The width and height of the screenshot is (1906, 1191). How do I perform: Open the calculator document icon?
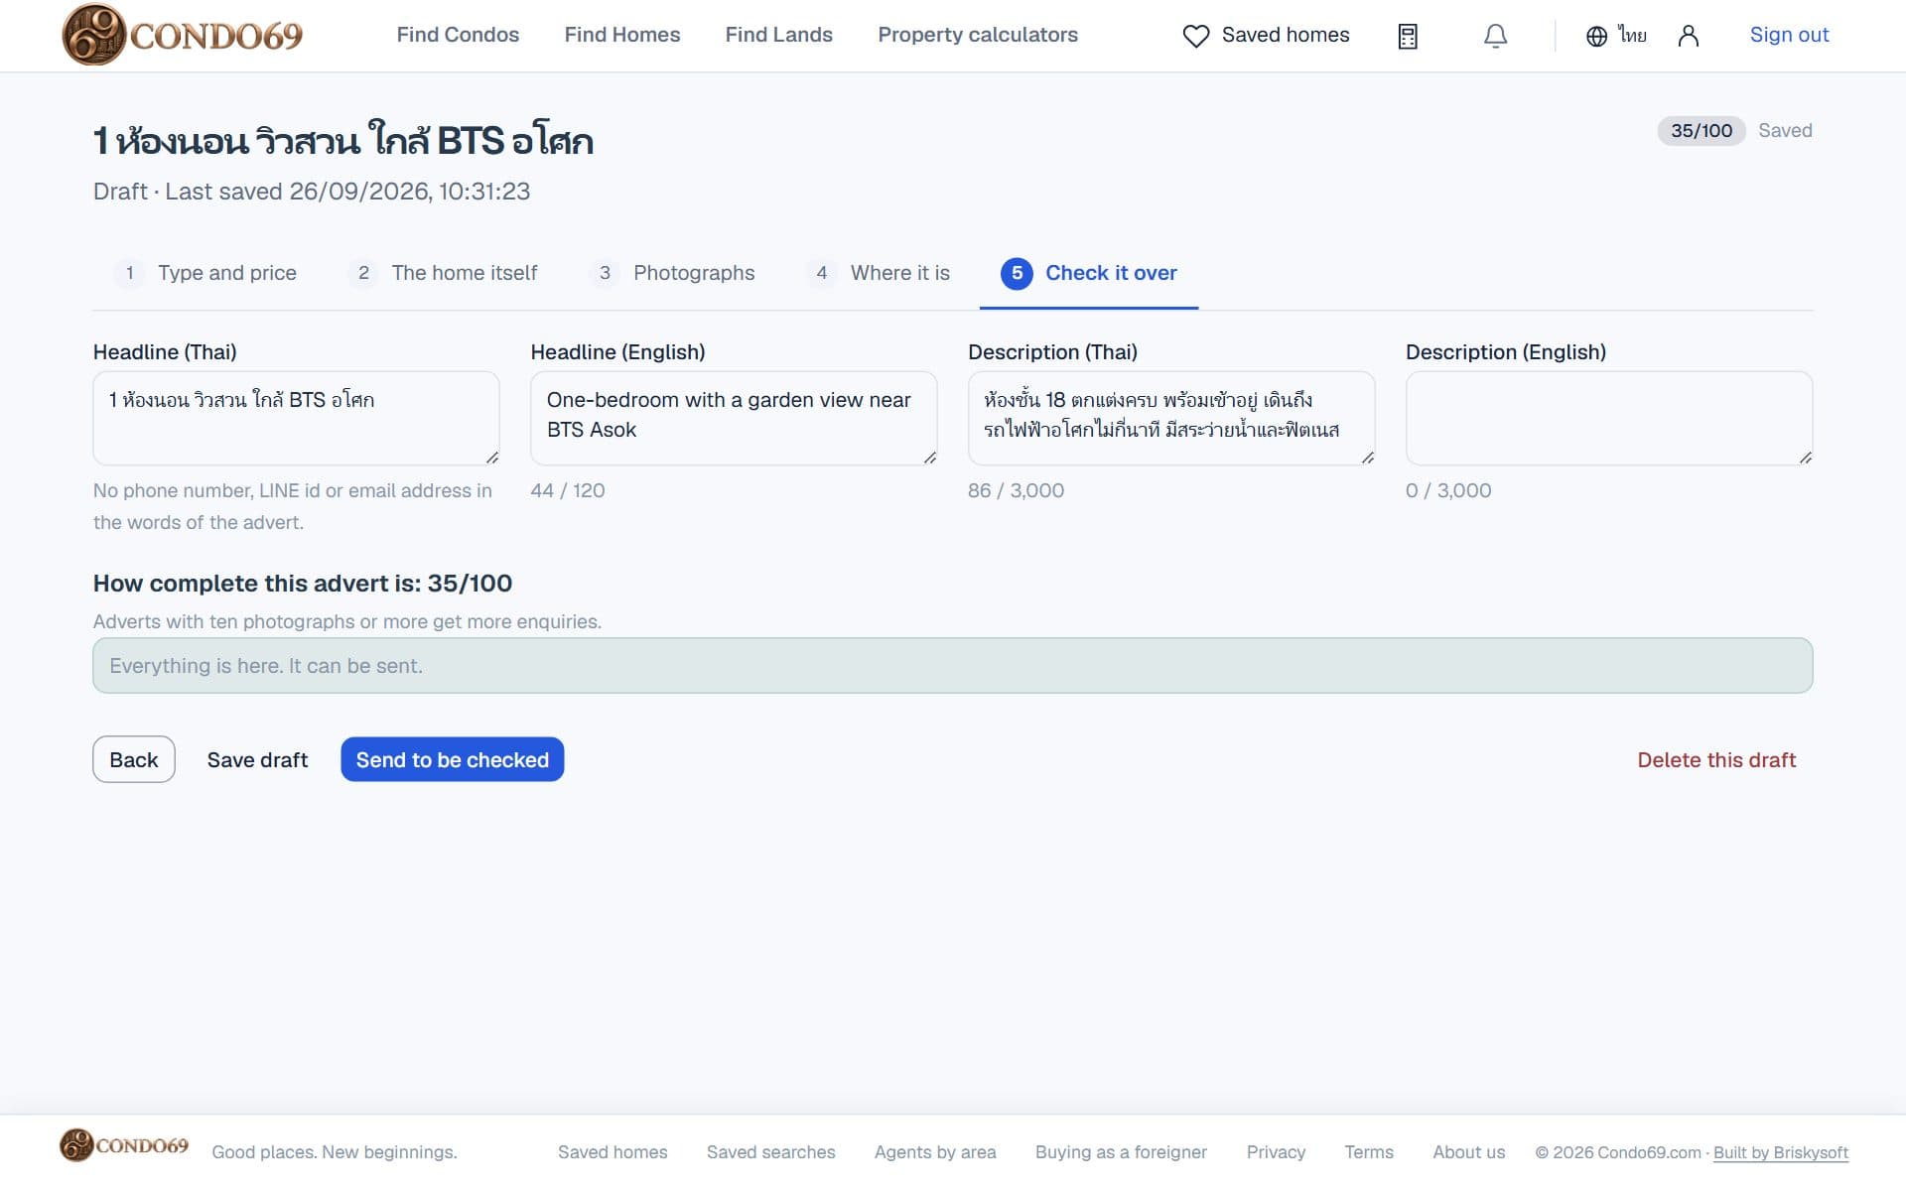(x=1408, y=36)
